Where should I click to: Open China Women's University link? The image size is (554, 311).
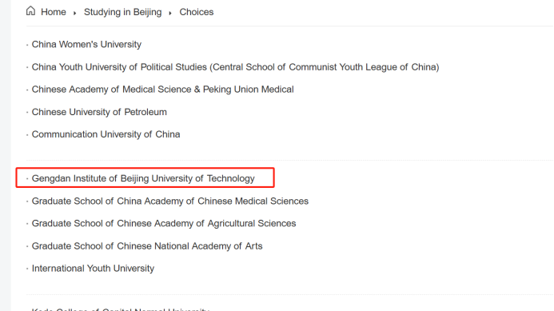click(x=86, y=45)
